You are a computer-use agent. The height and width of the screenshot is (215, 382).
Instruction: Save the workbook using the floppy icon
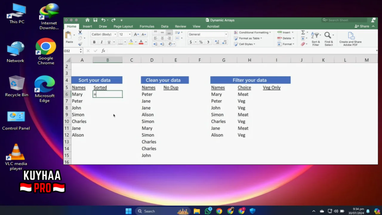pos(95,20)
